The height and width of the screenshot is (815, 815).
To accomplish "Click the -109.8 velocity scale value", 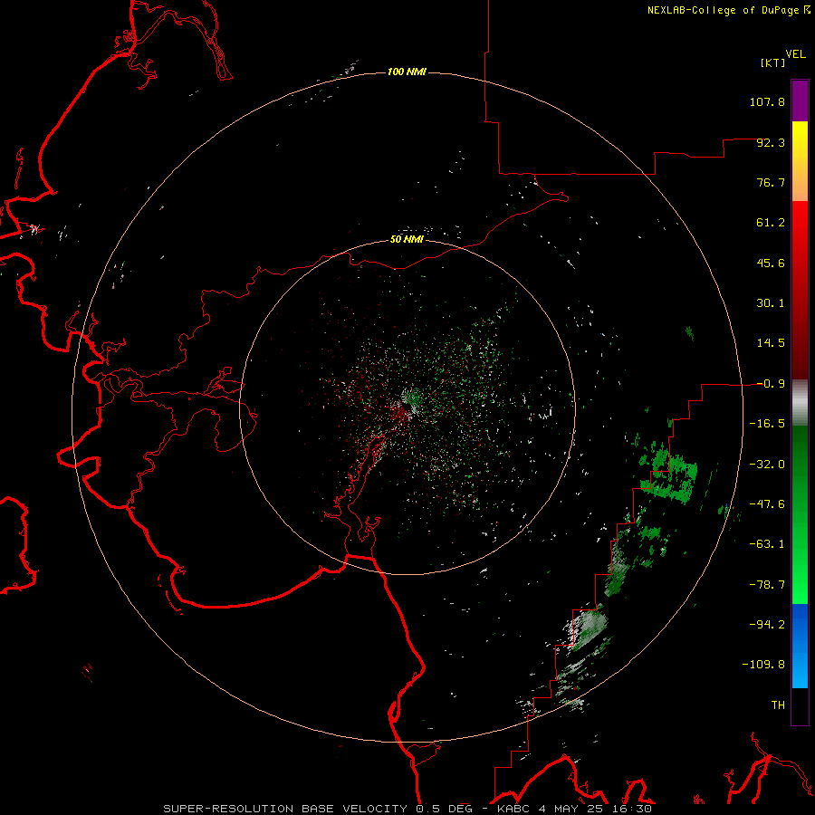I will [x=764, y=665].
